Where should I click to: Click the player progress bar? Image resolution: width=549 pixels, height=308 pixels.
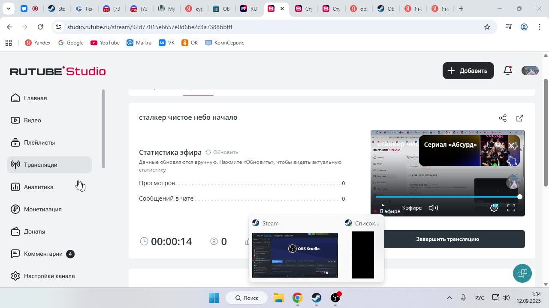point(447,197)
